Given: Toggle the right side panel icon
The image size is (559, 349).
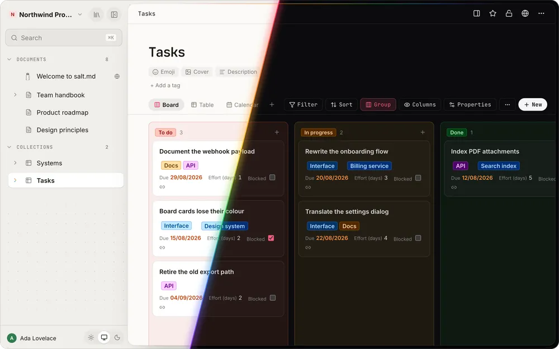Looking at the screenshot, I should [x=477, y=13].
